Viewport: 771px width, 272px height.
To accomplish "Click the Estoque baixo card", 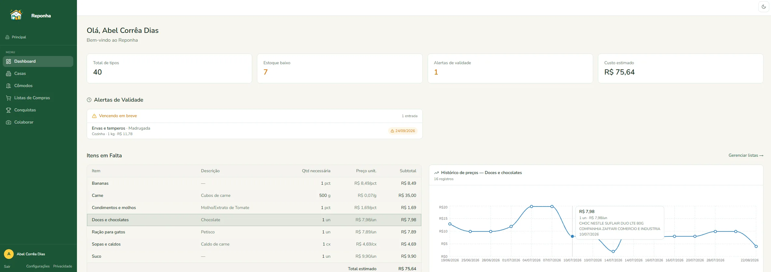I will [340, 68].
